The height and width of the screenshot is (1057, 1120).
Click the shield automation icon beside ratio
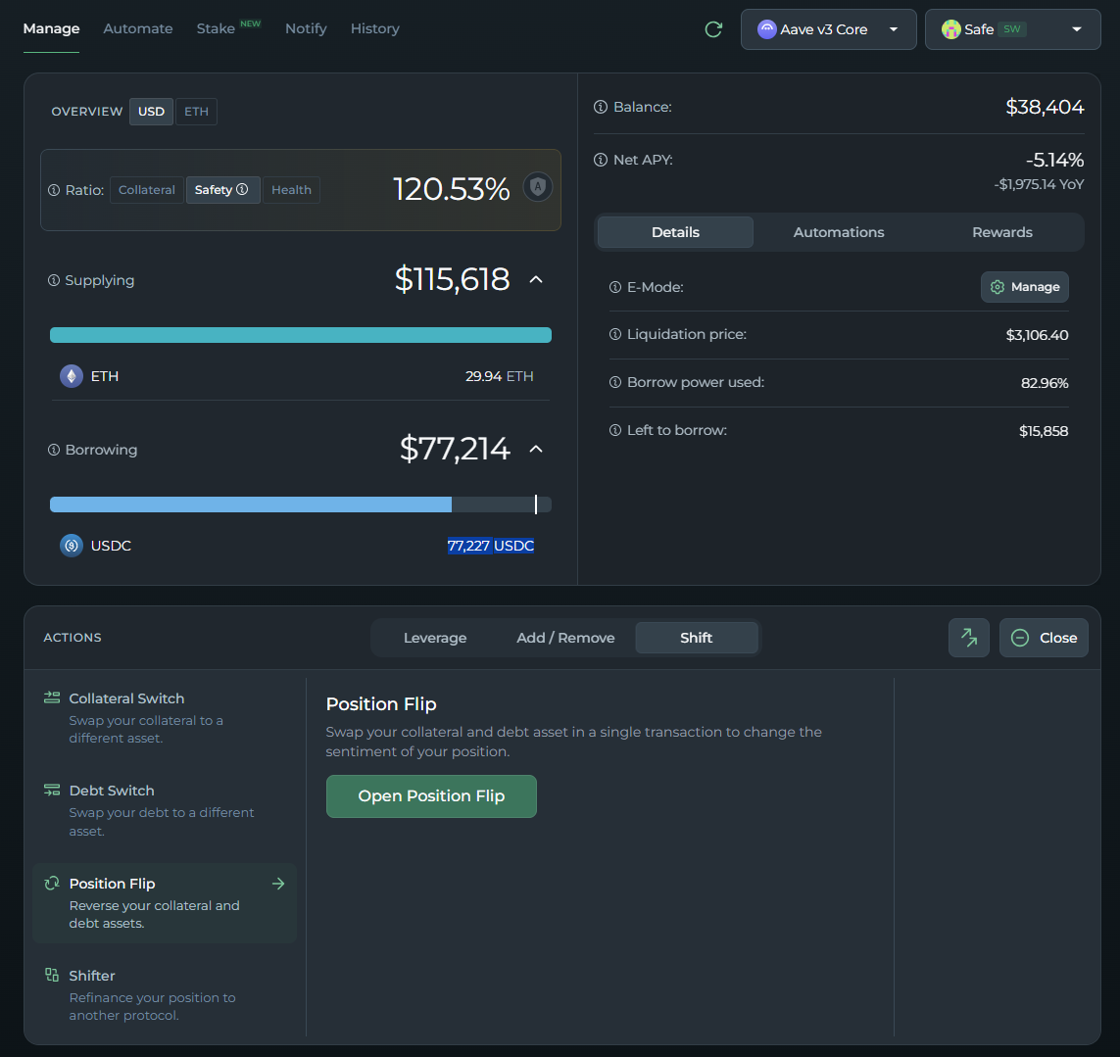[537, 187]
